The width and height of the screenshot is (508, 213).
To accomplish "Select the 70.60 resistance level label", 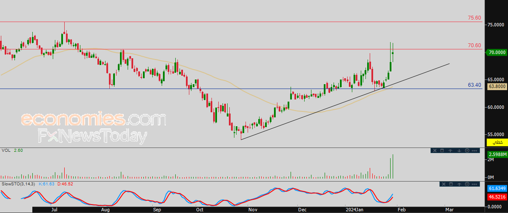I will [x=474, y=45].
